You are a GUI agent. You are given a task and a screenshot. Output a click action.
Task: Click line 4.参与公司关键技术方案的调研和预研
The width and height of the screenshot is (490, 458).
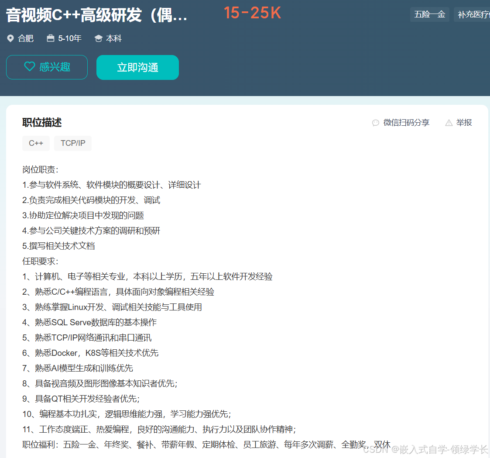[91, 231]
